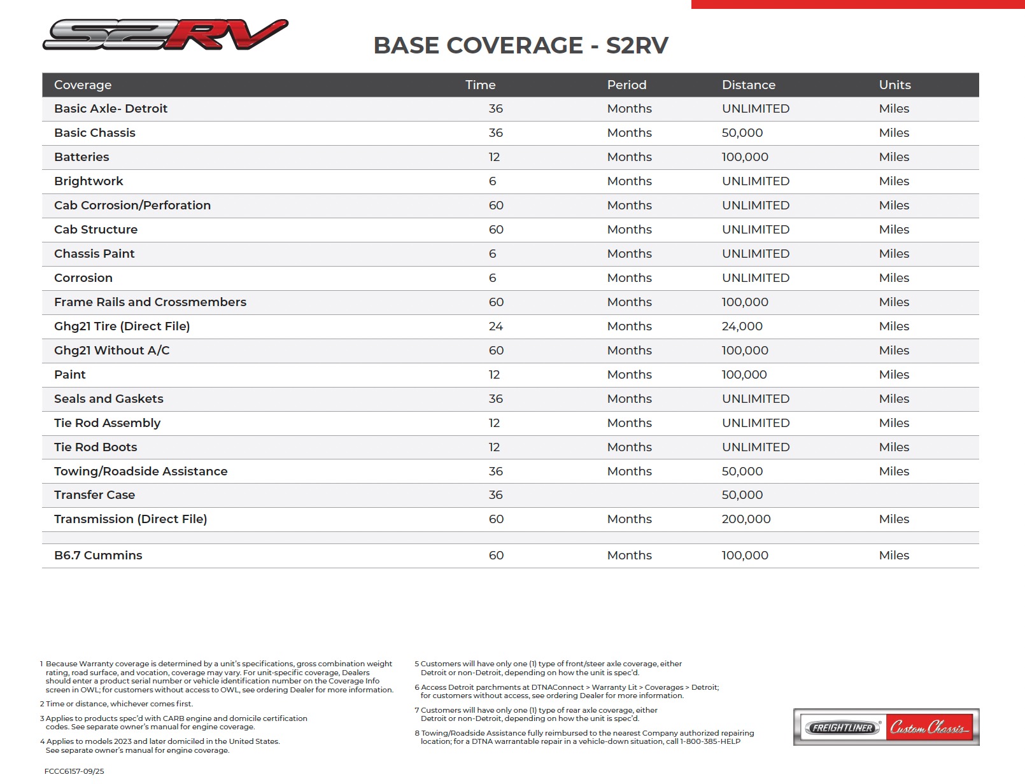The image size is (1025, 784).
Task: Select the Period column header
Action: [626, 85]
